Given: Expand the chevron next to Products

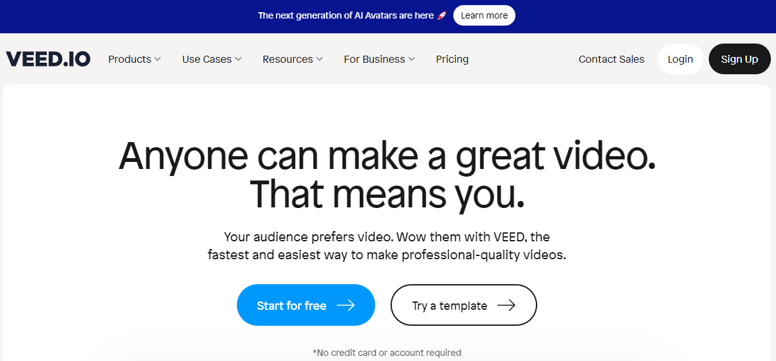Looking at the screenshot, I should [x=158, y=59].
